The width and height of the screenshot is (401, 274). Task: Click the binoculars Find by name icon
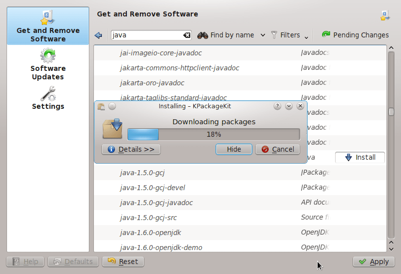click(203, 35)
